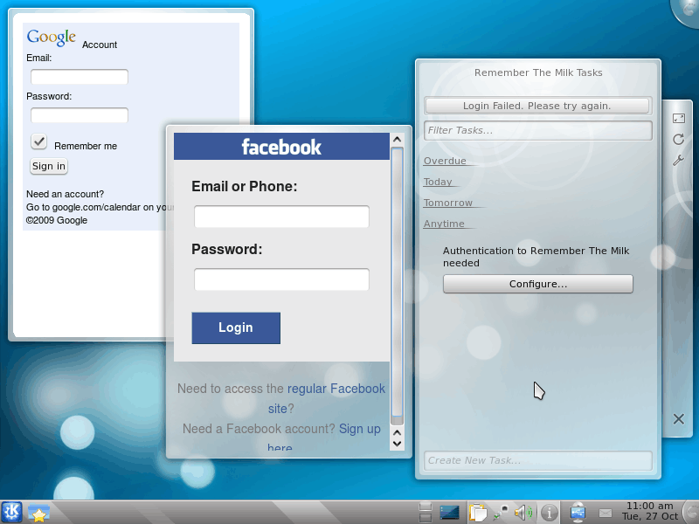Image resolution: width=699 pixels, height=524 pixels.
Task: Click the Google logo in the Account widget
Action: point(51,37)
